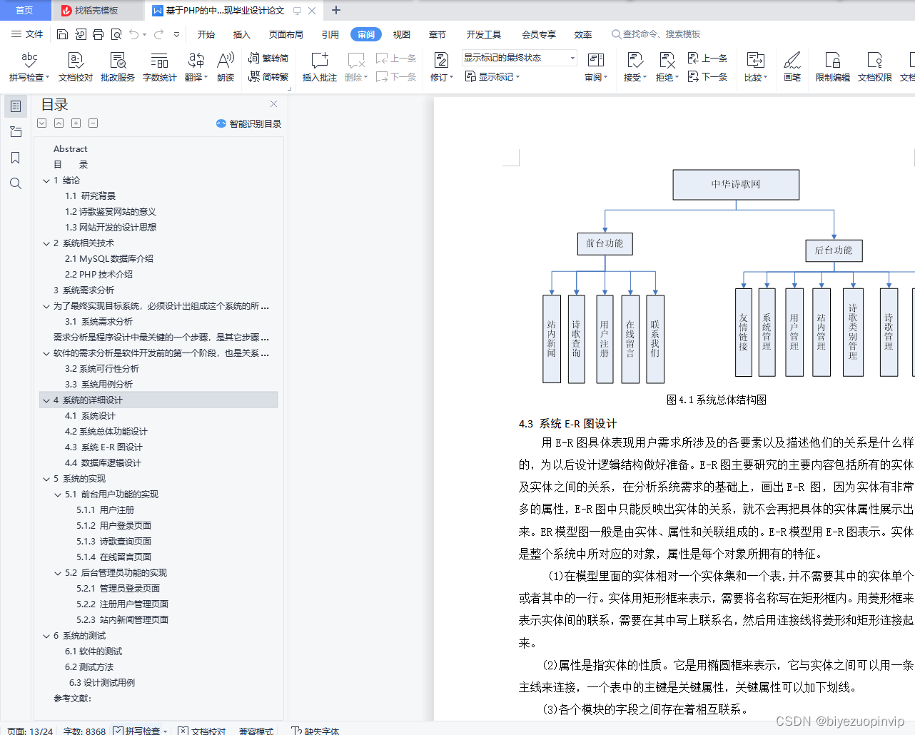Convert Traditional to Simplified (繁转简)
Screen dimensions: 915x735
point(268,58)
